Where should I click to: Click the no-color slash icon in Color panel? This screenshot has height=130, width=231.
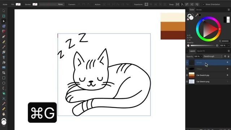pos(188,19)
